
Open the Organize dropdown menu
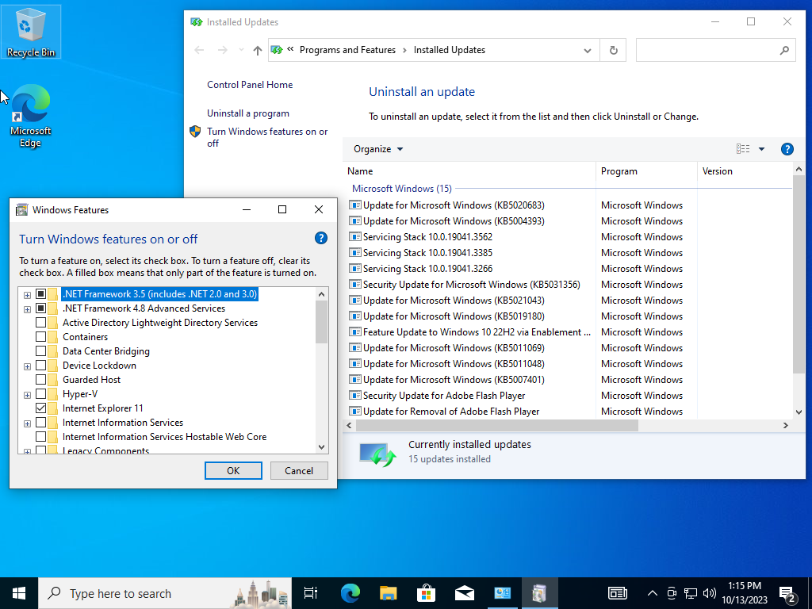pyautogui.click(x=378, y=149)
